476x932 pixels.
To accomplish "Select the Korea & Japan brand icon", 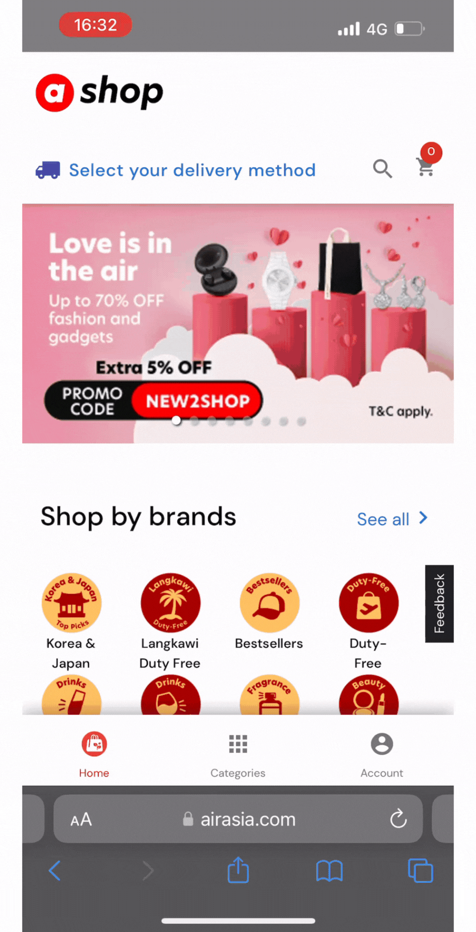I will pyautogui.click(x=71, y=602).
